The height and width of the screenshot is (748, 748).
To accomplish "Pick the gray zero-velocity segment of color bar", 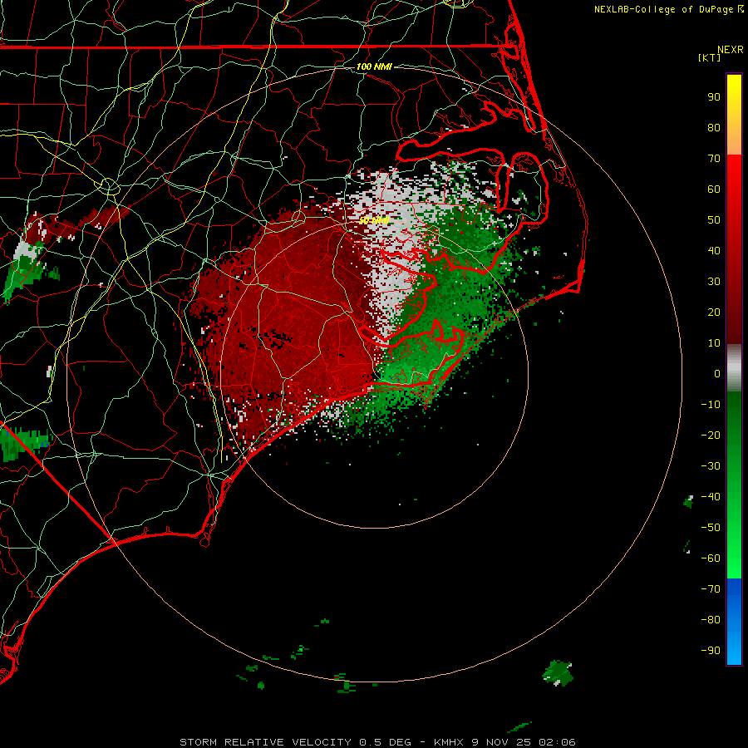I will click(x=734, y=368).
